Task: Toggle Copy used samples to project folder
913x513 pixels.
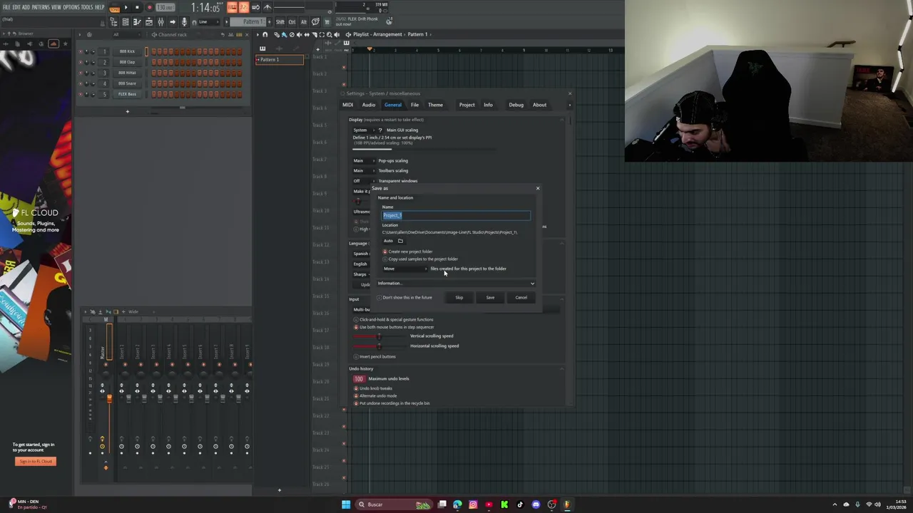Action: coord(420,259)
